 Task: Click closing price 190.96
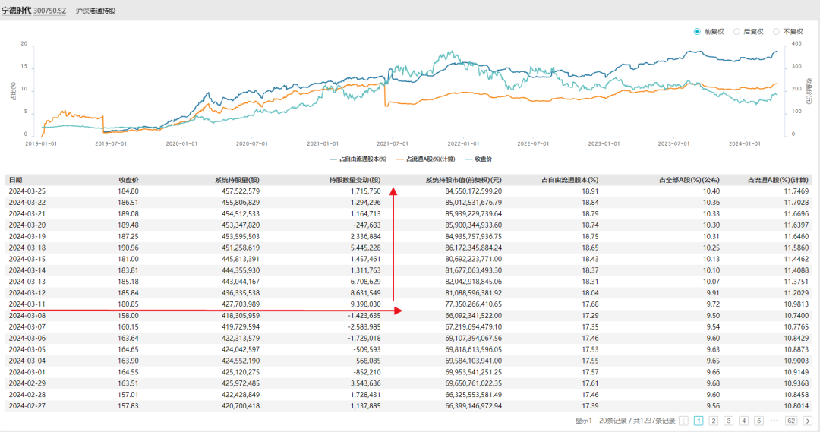pyautogui.click(x=128, y=248)
